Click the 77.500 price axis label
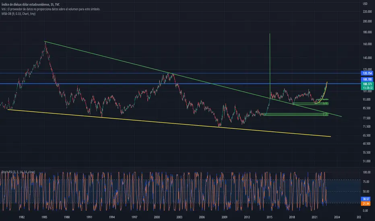The width and height of the screenshot is (375, 221). tap(367, 118)
